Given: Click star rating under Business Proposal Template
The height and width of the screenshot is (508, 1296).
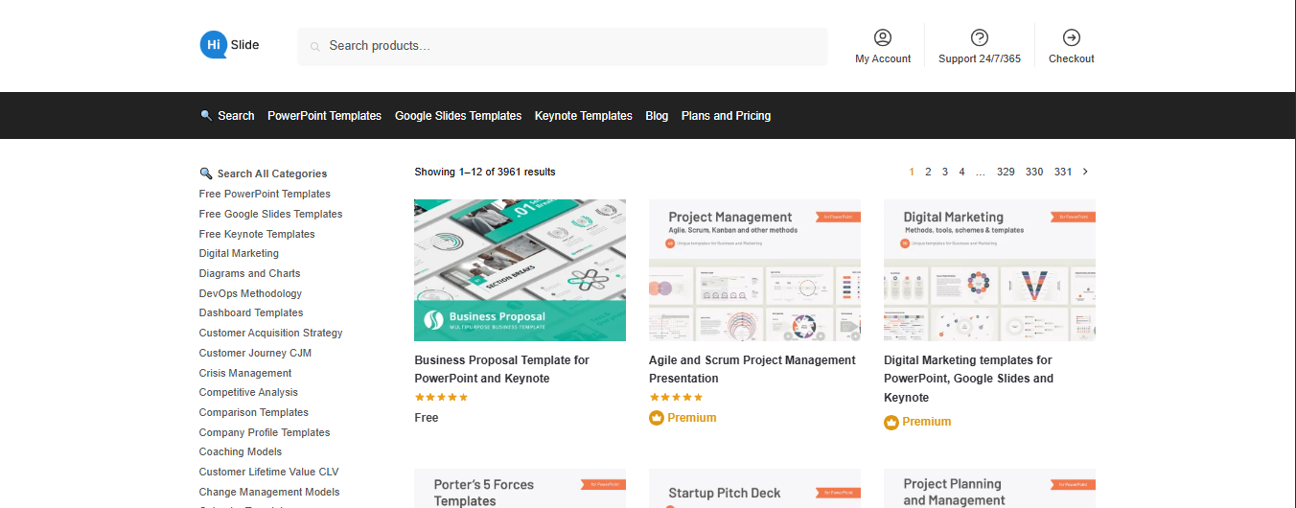Looking at the screenshot, I should (x=441, y=397).
